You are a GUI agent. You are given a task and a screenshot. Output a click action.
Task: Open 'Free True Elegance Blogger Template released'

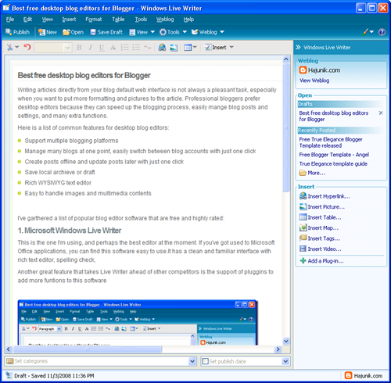(331, 142)
